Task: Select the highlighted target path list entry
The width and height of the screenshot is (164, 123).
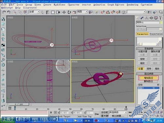Action: [148, 88]
